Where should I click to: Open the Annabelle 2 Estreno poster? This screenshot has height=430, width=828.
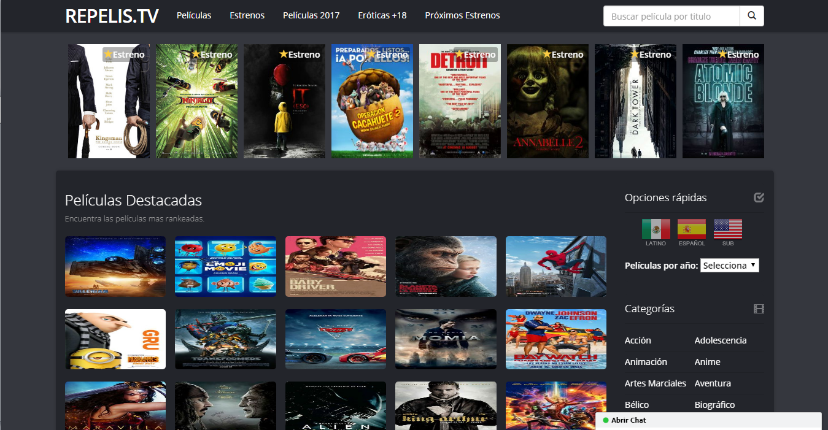tap(547, 101)
